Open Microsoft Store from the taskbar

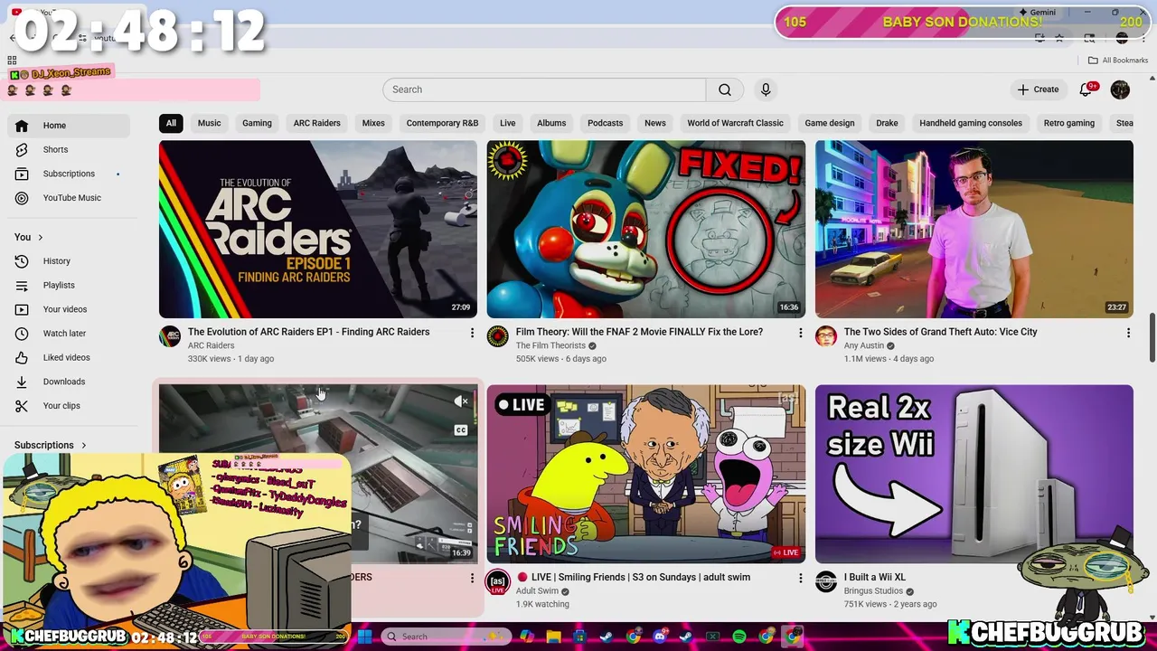point(580,637)
